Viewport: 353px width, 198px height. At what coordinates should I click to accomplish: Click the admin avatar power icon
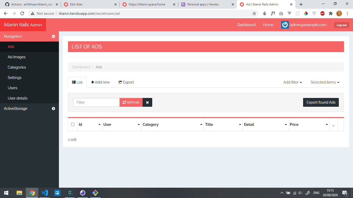click(x=285, y=25)
